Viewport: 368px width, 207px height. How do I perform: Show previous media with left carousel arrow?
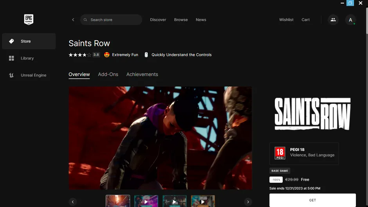click(x=73, y=202)
